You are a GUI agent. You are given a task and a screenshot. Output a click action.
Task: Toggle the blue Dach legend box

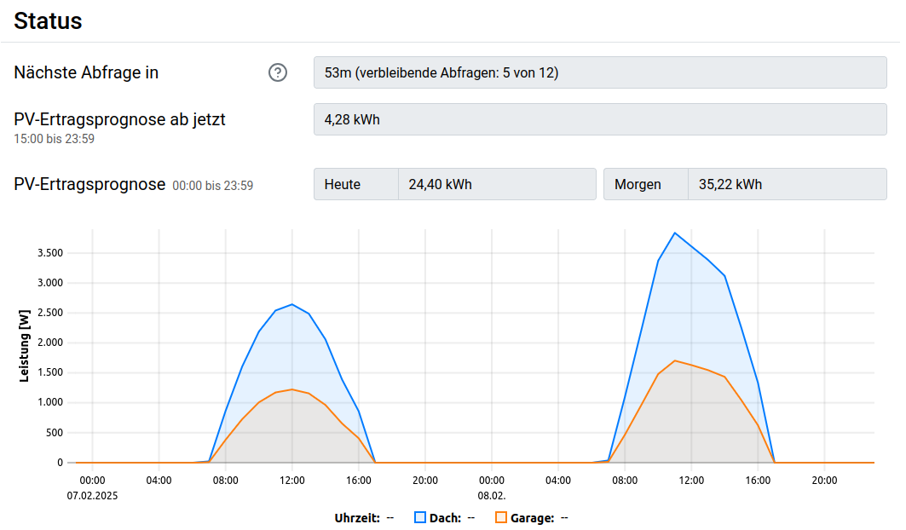(x=420, y=517)
